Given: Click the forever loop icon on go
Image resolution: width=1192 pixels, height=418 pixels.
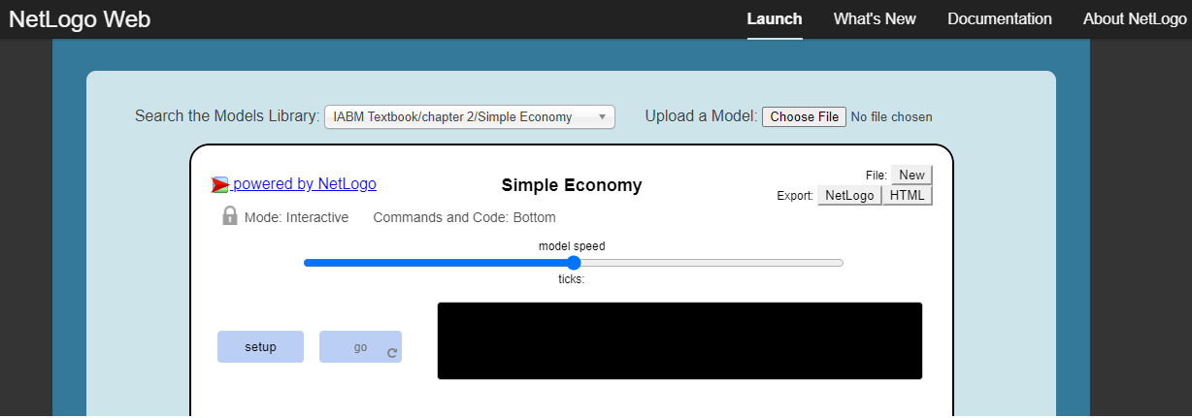Looking at the screenshot, I should 392,353.
